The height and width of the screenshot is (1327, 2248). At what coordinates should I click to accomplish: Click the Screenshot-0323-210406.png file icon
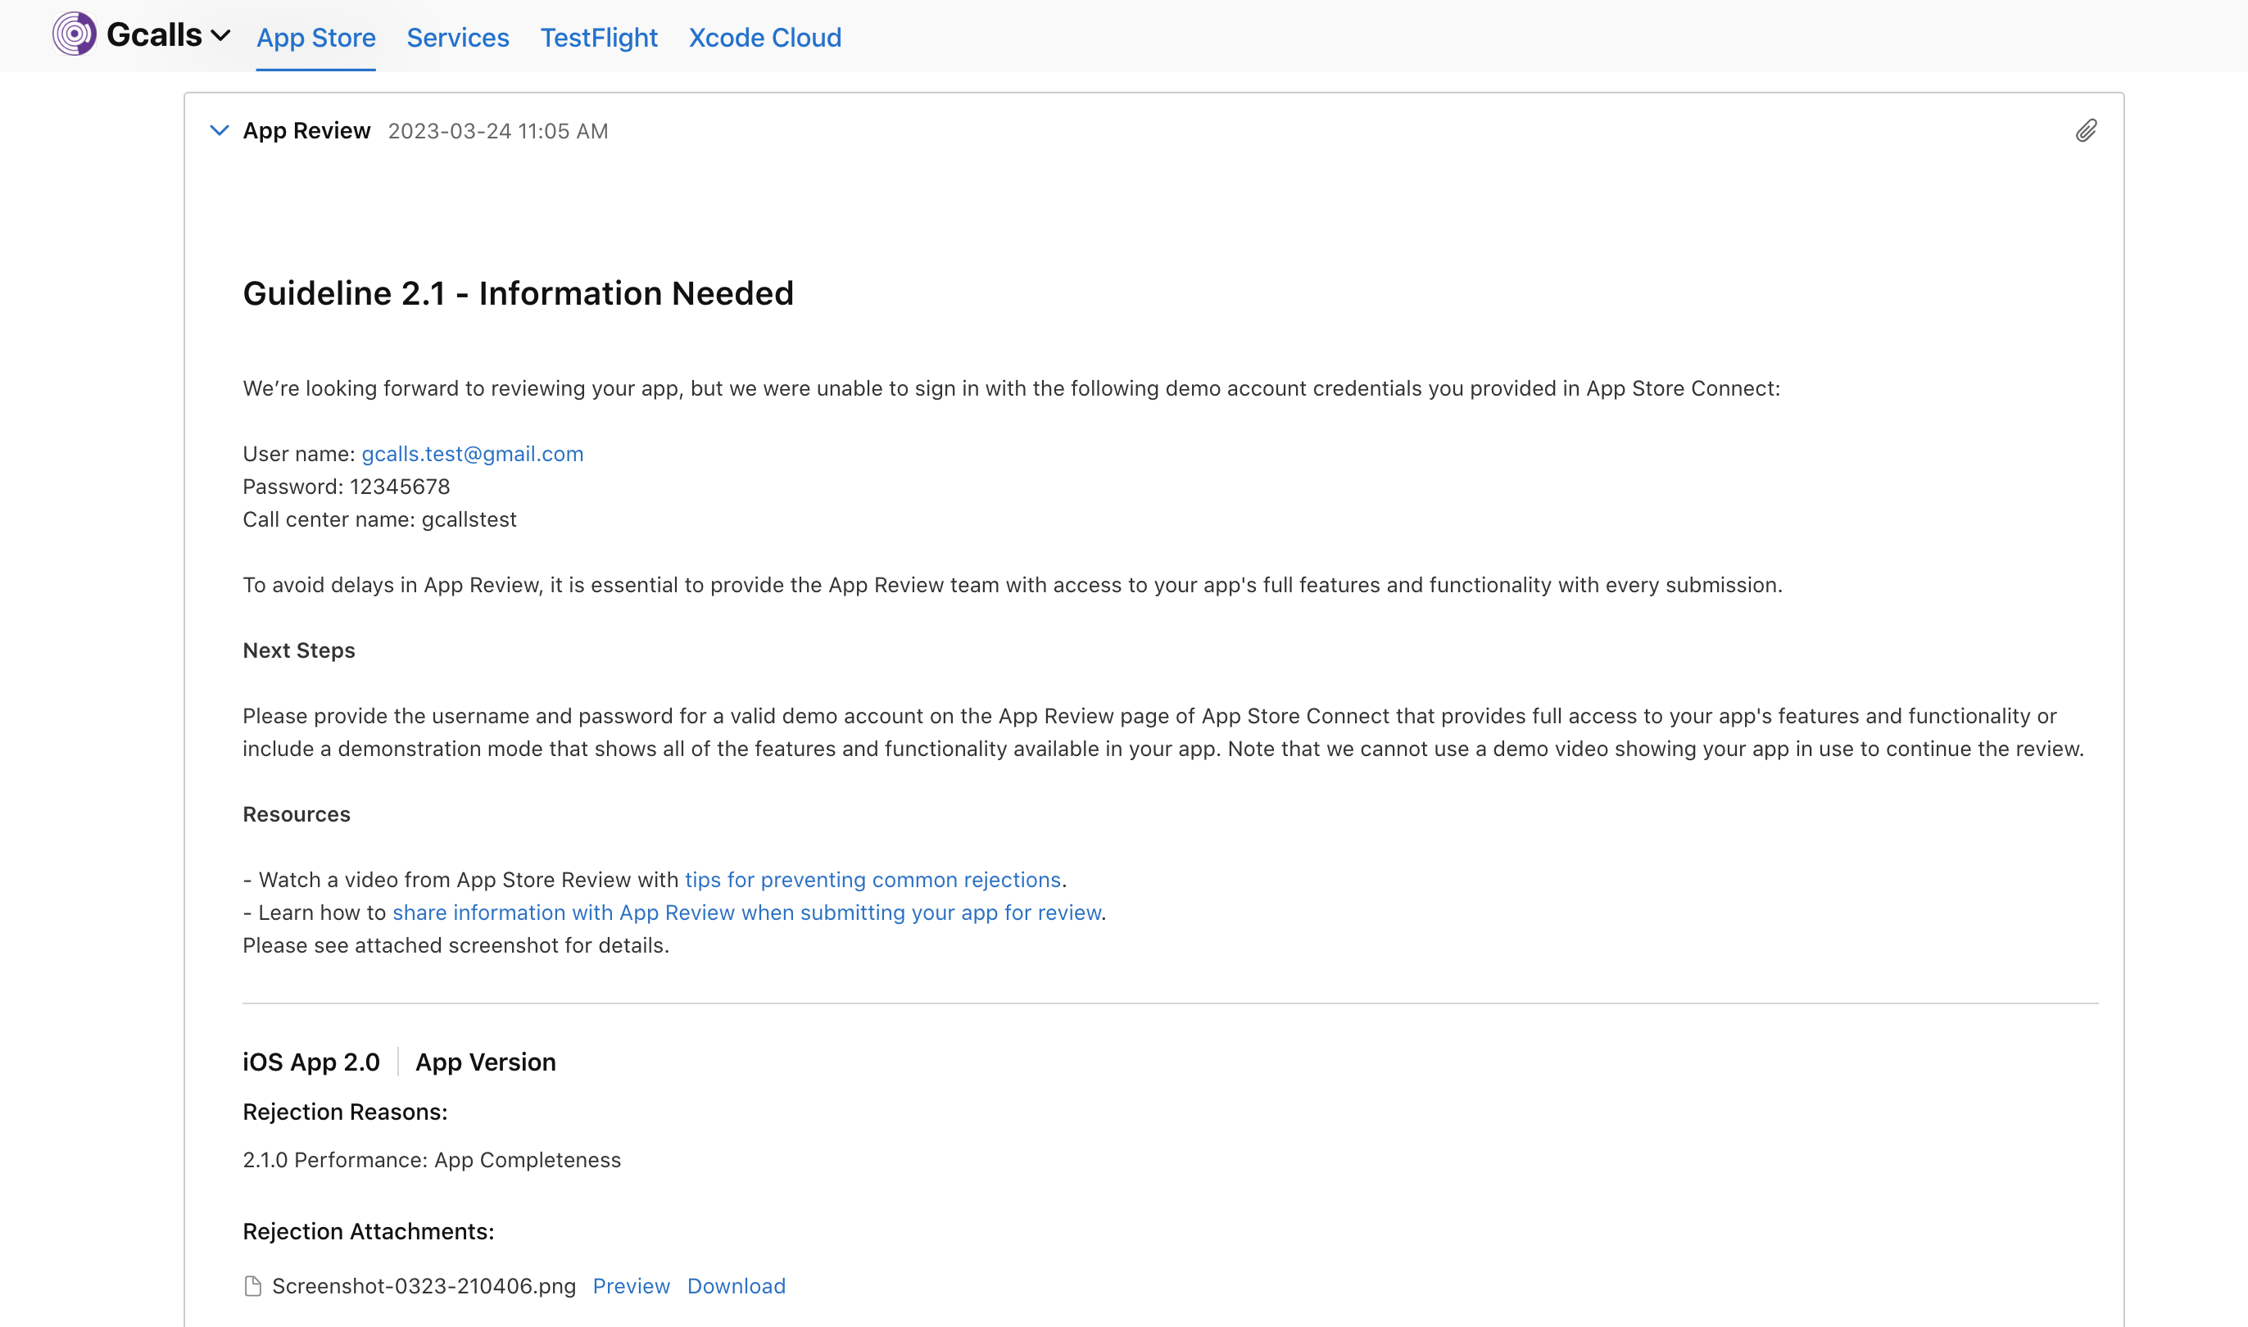tap(253, 1286)
